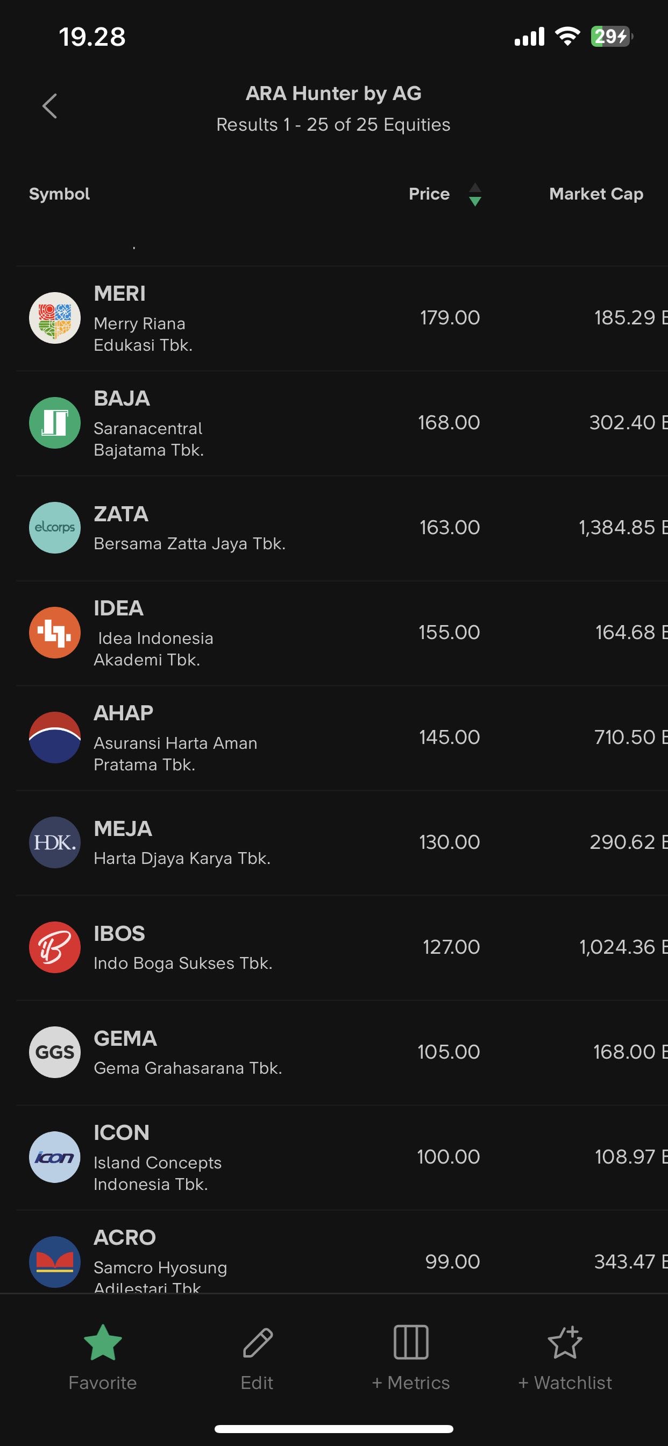Tap the Edit pencil icon
Screen dimensions: 668x1446
tap(257, 1342)
